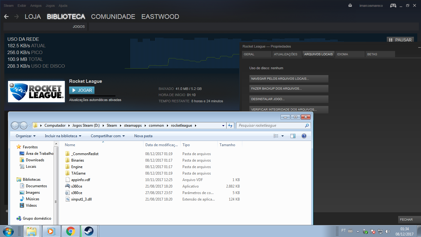Expand the address bar history dropdown
421x237 pixels.
223,125
